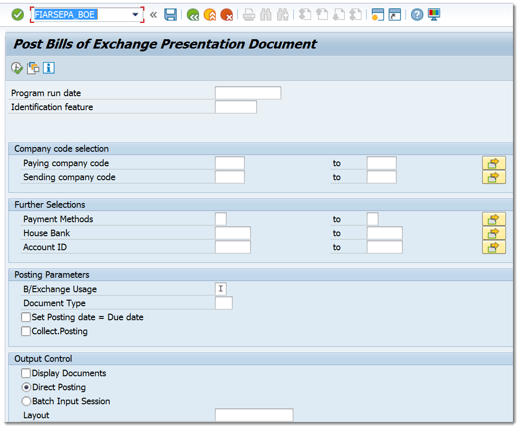Screen dimensions: 520x429
Task: Click the Create New Session icon
Action: [378, 14]
